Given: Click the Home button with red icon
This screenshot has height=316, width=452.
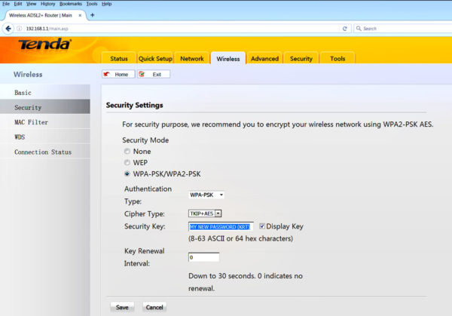Looking at the screenshot, I should click(x=119, y=74).
